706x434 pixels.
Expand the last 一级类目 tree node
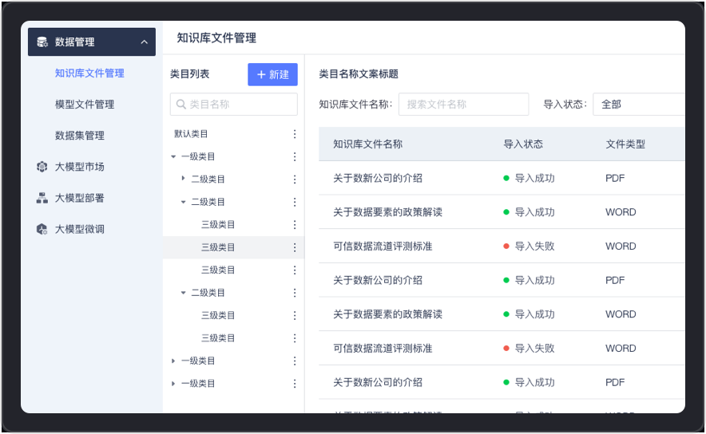pyautogui.click(x=173, y=384)
